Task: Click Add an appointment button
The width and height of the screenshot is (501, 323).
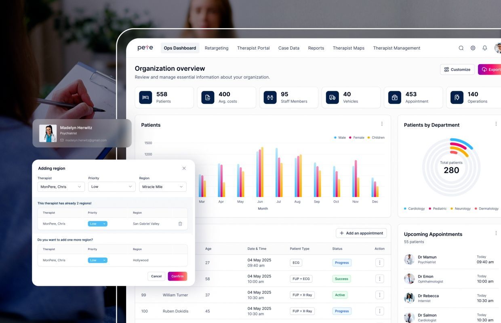Action: 361,233
